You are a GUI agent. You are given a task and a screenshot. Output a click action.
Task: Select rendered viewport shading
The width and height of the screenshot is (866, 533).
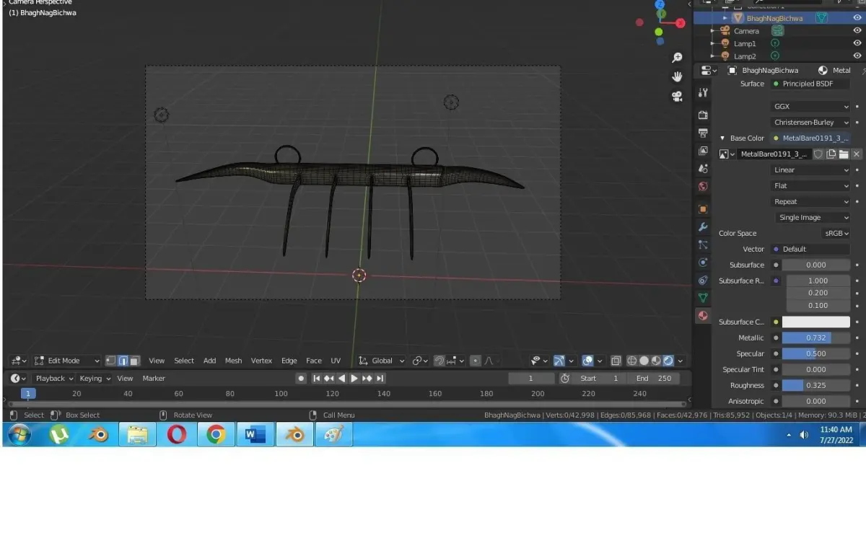669,361
